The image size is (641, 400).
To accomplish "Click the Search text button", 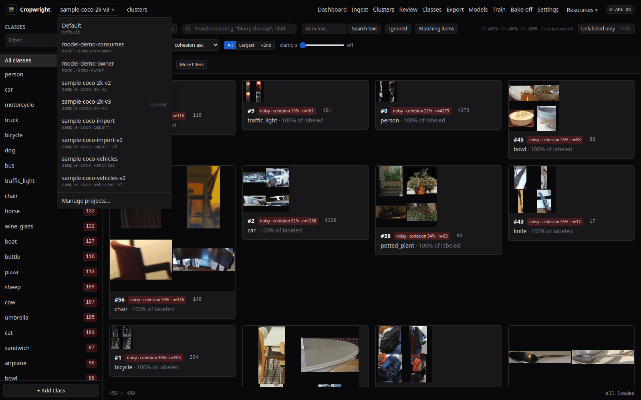I will (x=364, y=29).
